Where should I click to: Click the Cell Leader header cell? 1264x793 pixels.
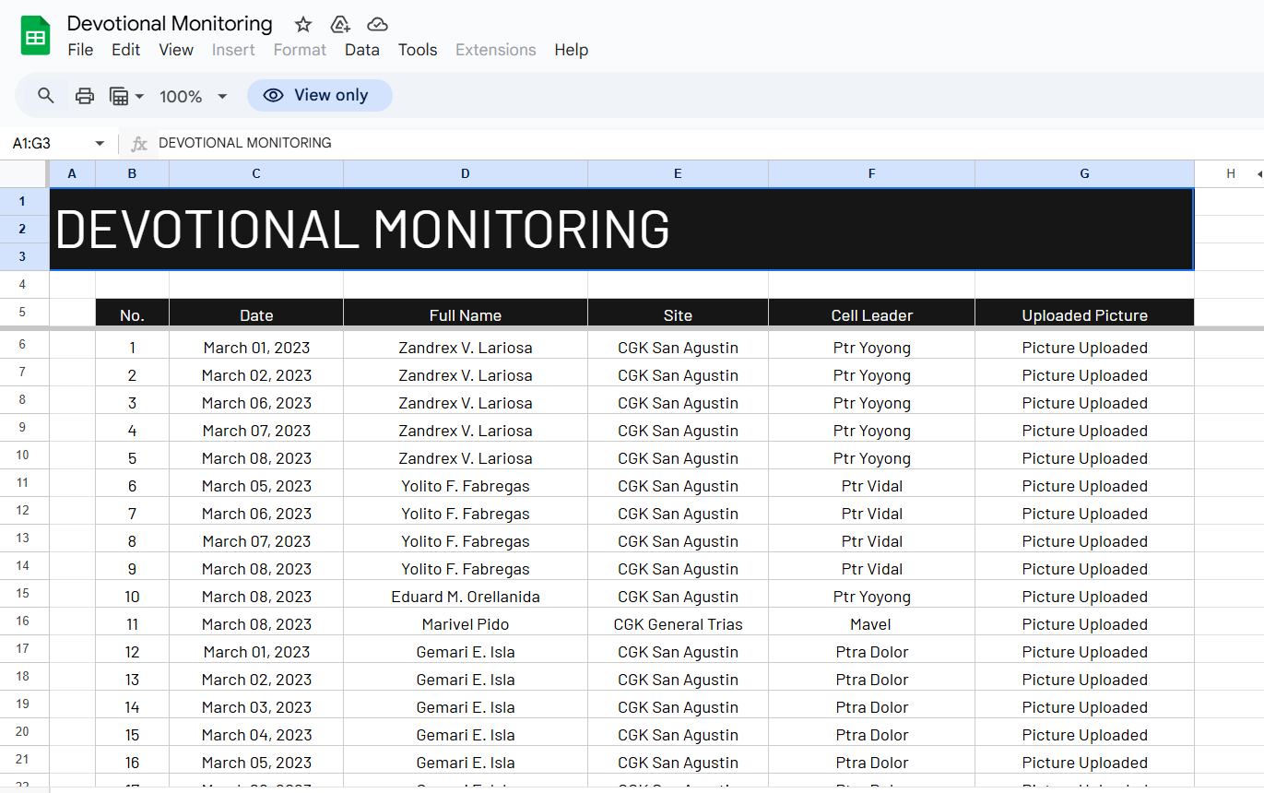871,315
